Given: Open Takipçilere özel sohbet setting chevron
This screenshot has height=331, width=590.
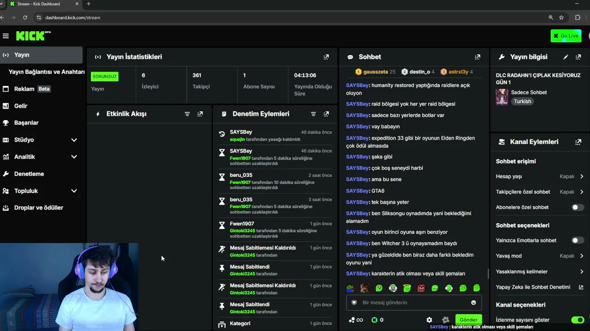Looking at the screenshot, I should 582,192.
